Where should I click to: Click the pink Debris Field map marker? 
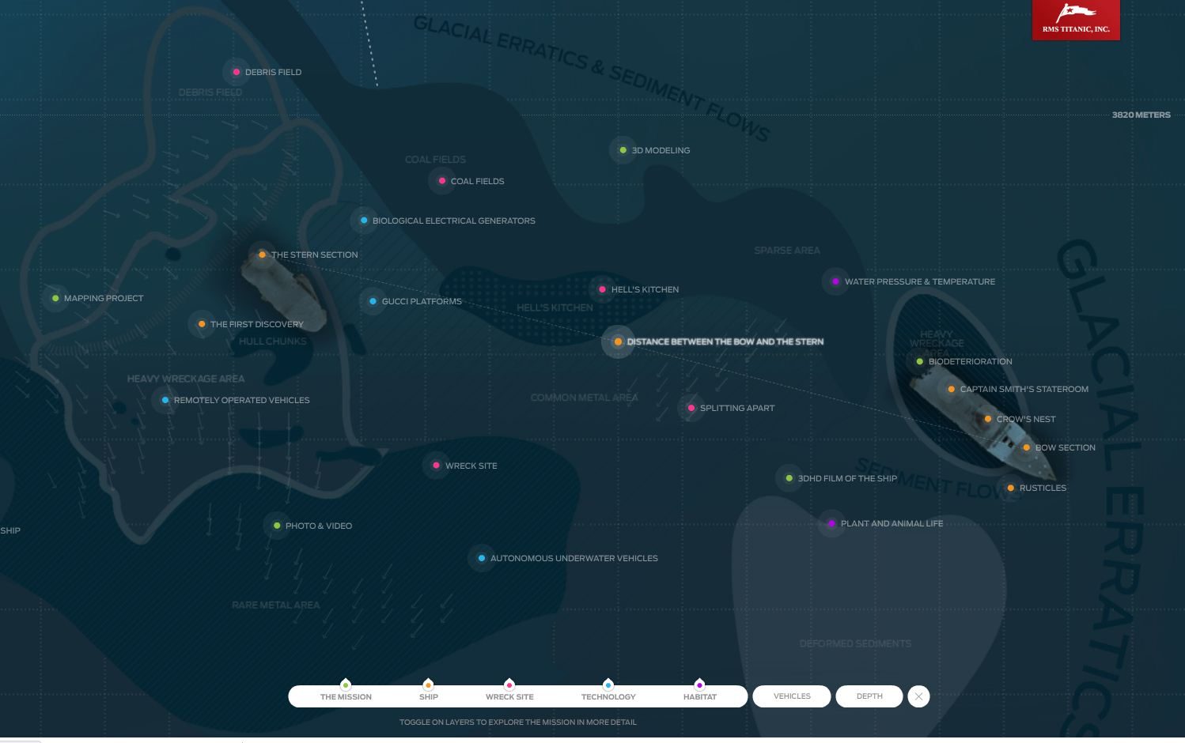coord(236,72)
